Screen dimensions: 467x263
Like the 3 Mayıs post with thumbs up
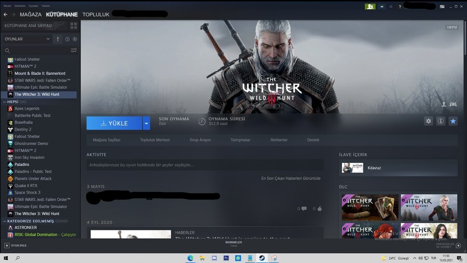click(x=320, y=209)
